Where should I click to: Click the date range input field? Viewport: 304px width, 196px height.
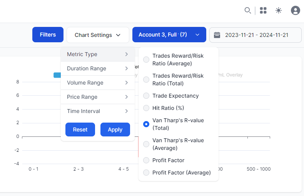pos(256,35)
